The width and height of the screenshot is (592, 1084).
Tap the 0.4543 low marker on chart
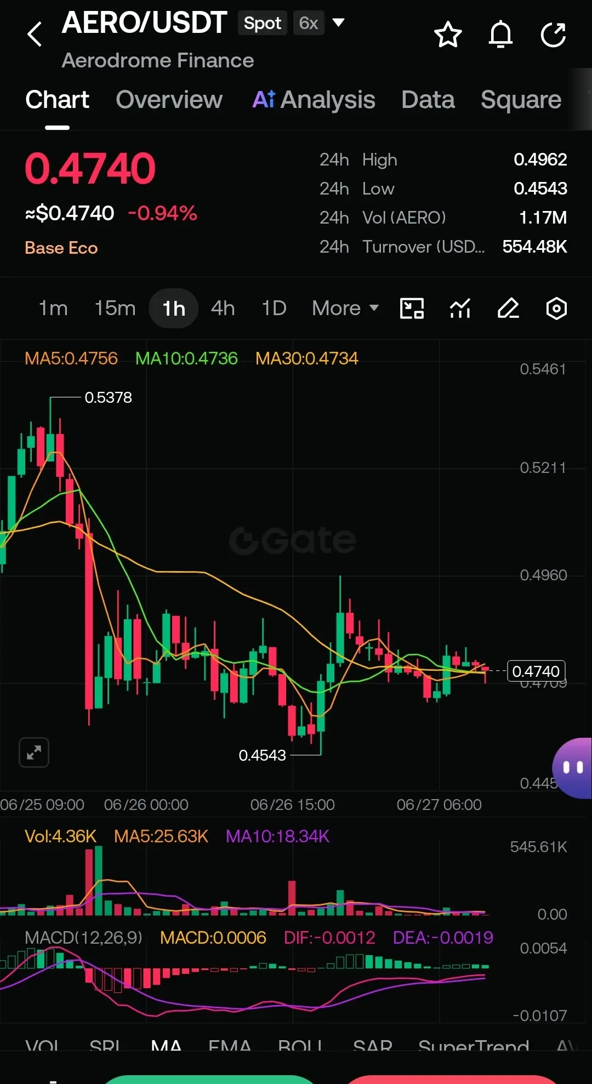262,755
